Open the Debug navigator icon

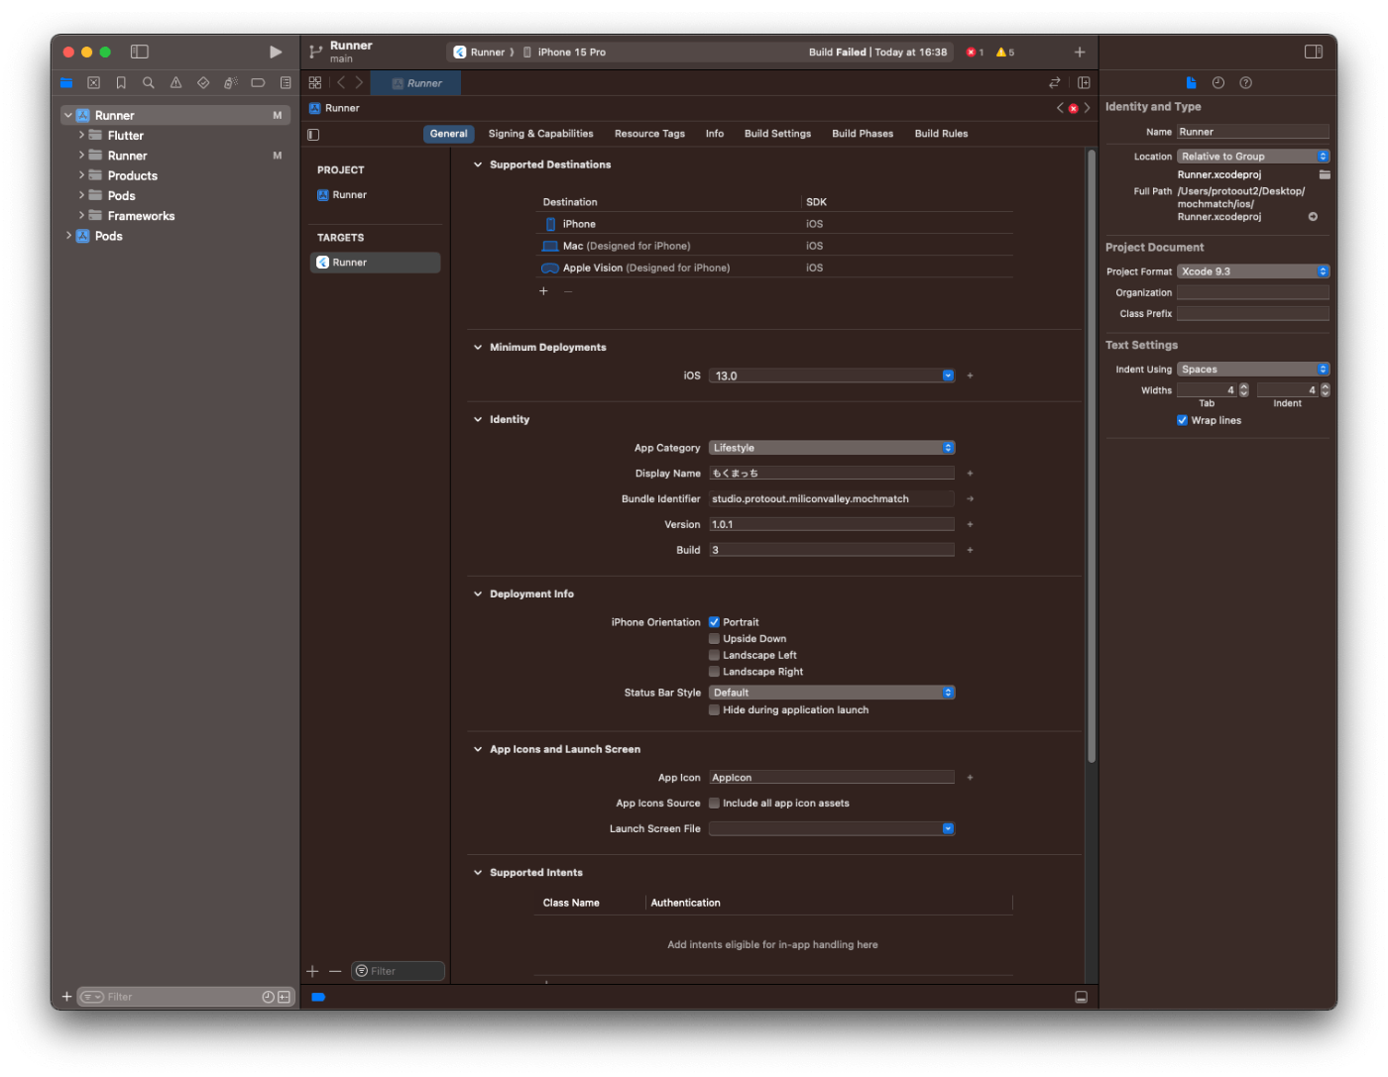tap(230, 83)
